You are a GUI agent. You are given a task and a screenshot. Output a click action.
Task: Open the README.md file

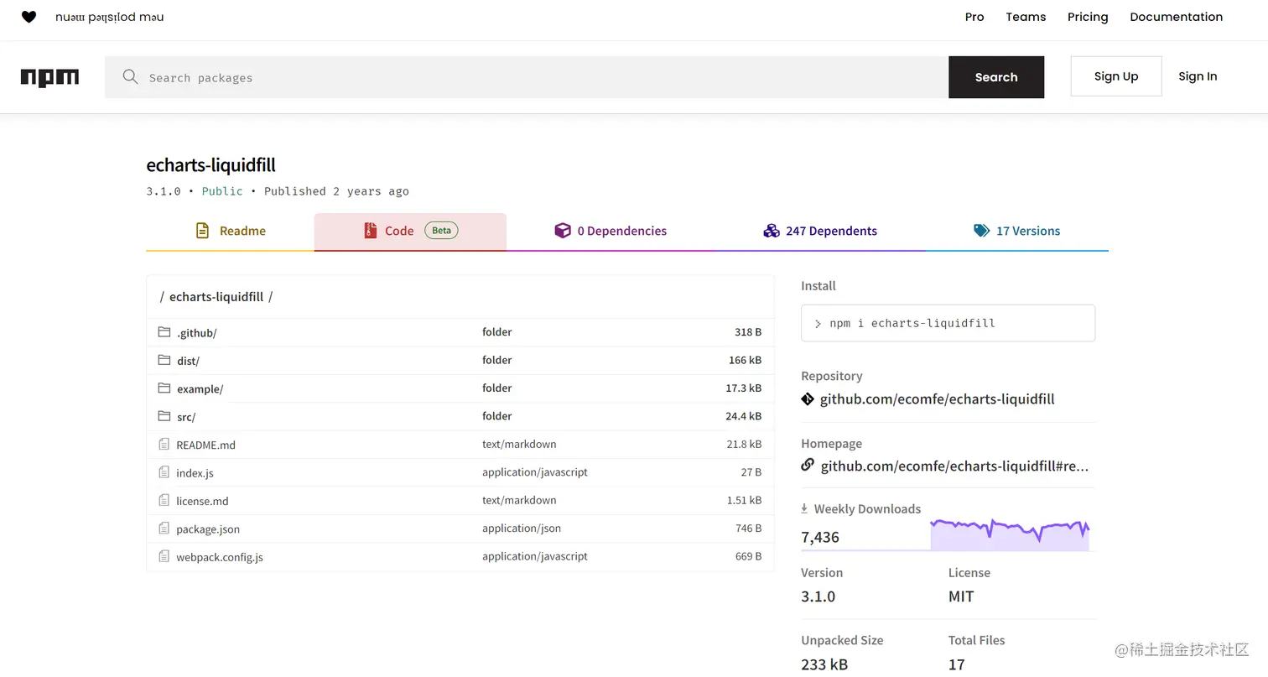click(x=205, y=445)
